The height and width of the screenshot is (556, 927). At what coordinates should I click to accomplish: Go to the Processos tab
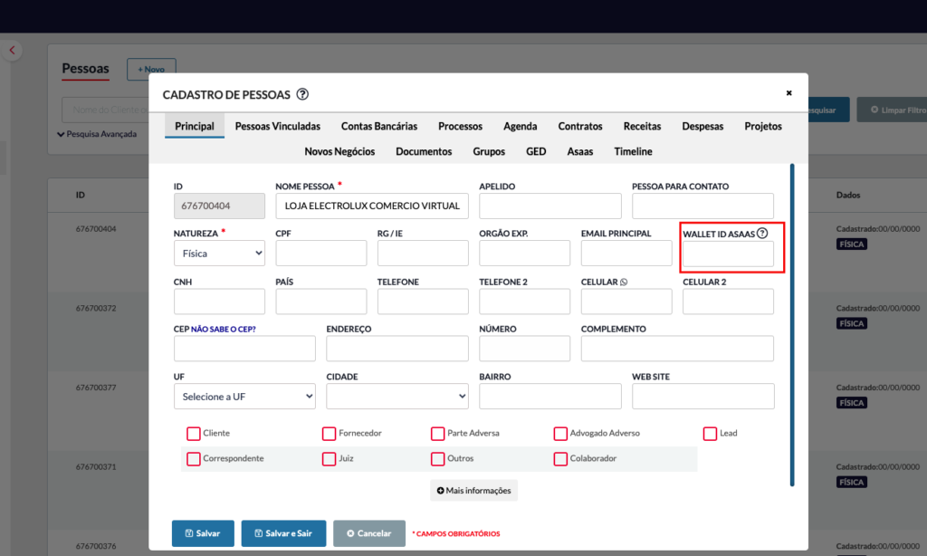pyautogui.click(x=460, y=126)
